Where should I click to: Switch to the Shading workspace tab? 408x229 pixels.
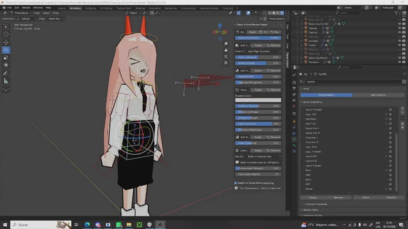point(140,8)
